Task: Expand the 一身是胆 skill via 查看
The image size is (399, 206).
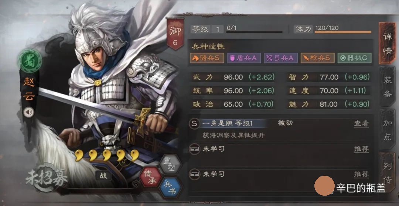Action: (361, 124)
